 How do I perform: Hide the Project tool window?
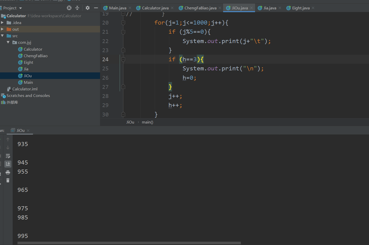(96, 8)
